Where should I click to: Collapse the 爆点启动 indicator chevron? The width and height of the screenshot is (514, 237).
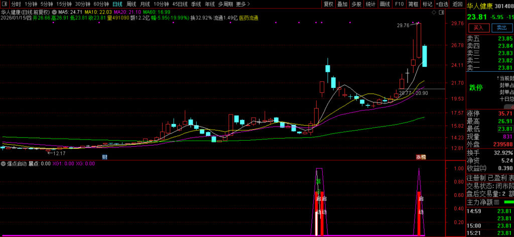pos(3,164)
